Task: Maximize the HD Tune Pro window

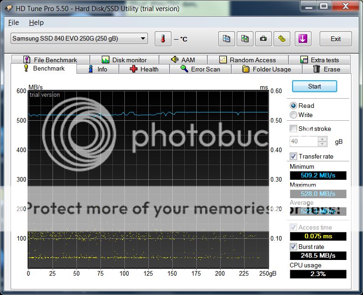Action: coord(324,6)
